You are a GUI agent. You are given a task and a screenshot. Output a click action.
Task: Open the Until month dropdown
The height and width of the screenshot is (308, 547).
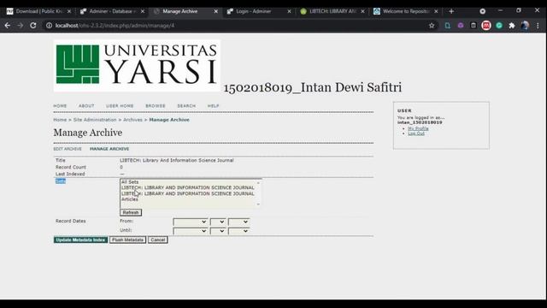[x=191, y=231]
